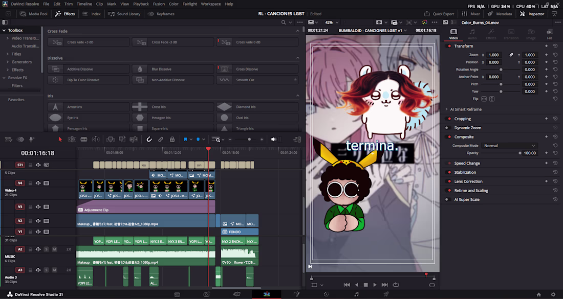
Task: Click the flip horizontal icon in Transform
Action: point(484,99)
